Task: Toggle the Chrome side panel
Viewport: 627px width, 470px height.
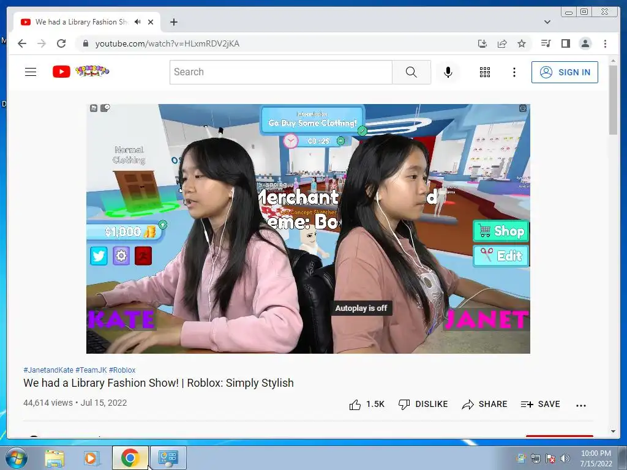Action: (565, 43)
